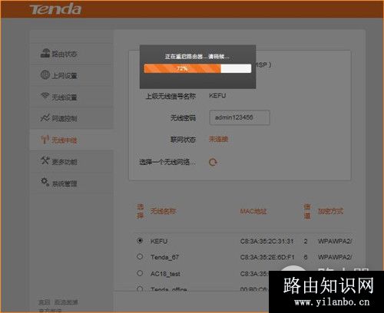The height and width of the screenshot is (313, 384).
Task: Select the AC18_test network radio button
Action: click(x=140, y=273)
